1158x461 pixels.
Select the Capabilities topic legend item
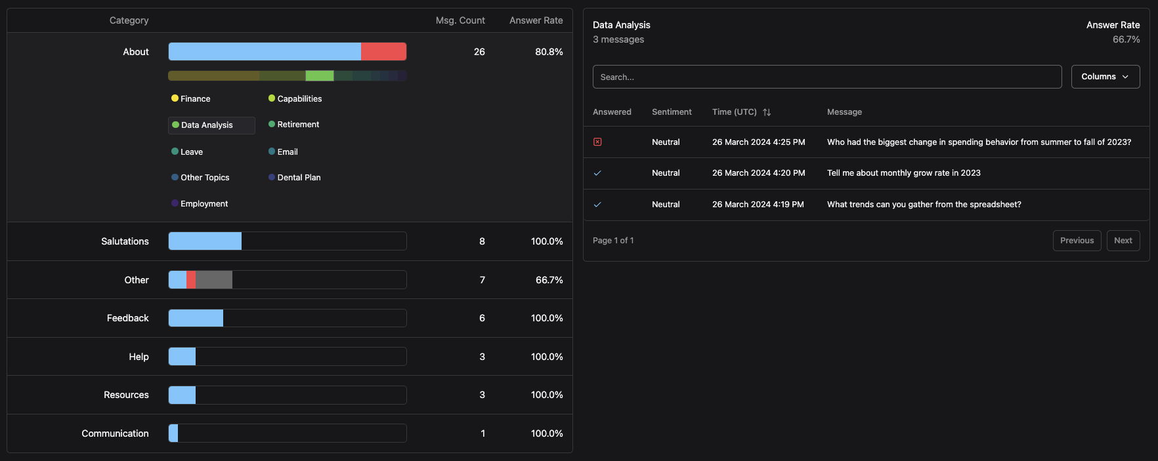click(x=295, y=98)
